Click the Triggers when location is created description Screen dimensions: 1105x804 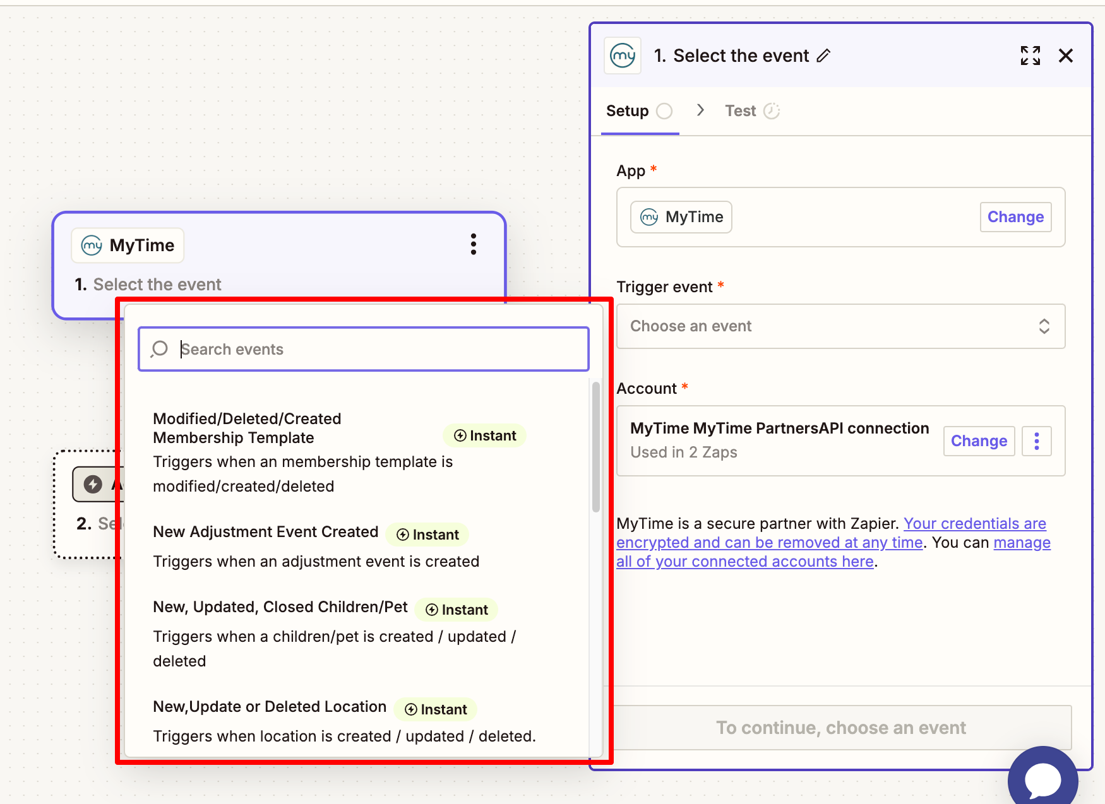pyautogui.click(x=344, y=736)
